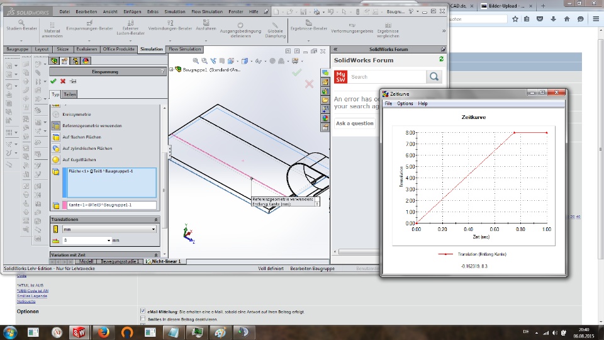604x340 pixels.
Task: Toggle translation direction icon beside value 8
Action: (56, 241)
